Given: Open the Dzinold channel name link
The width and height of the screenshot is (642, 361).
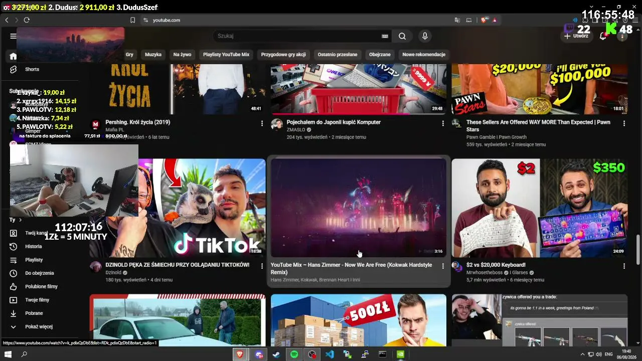Looking at the screenshot, I should pyautogui.click(x=113, y=272).
